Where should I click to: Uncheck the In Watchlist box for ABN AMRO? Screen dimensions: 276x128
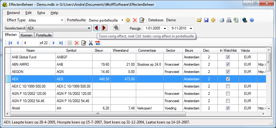click(x=227, y=64)
